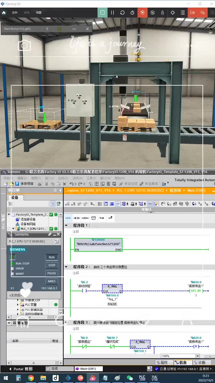215x383 pixels.
Task: Toggle the orange actuator tags icon
Action: click(x=203, y=13)
